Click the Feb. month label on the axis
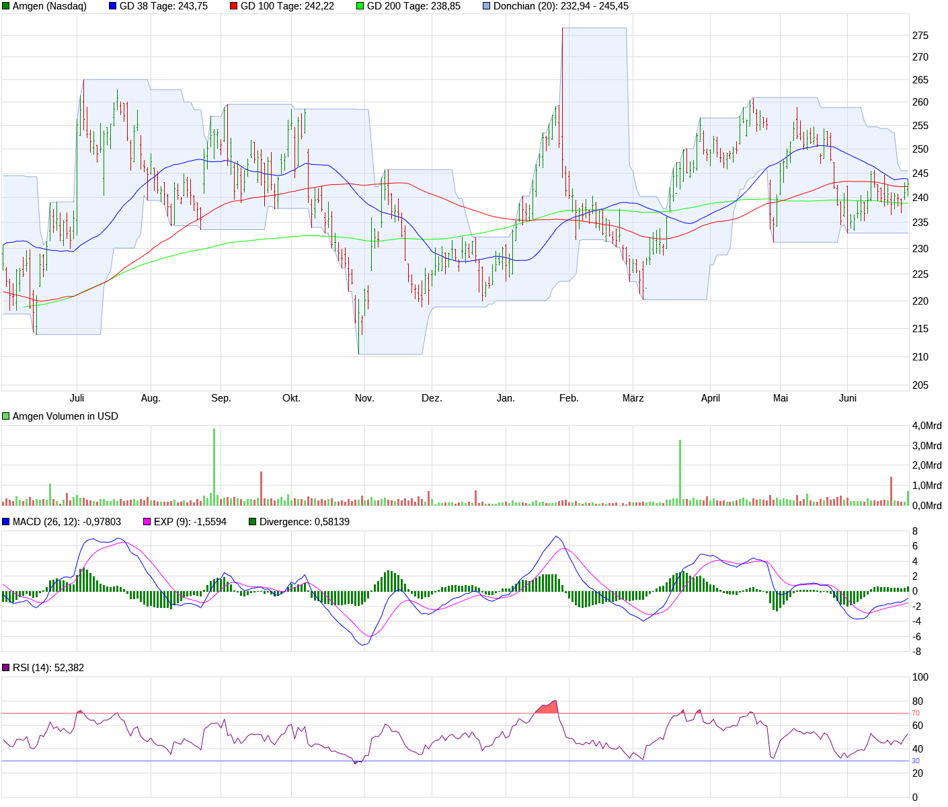 click(x=569, y=398)
